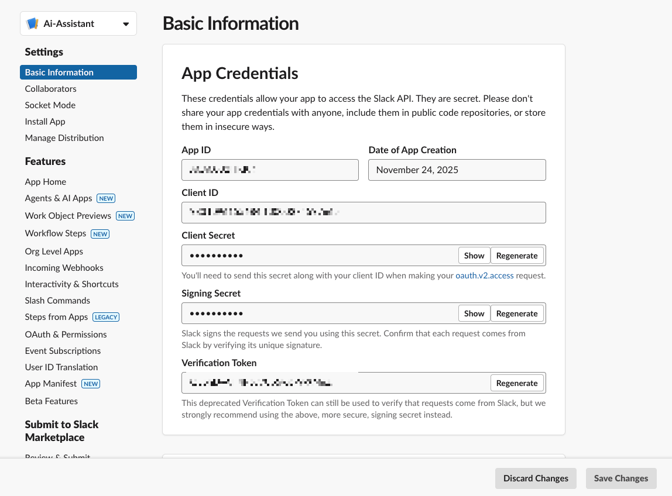
Task: Click the Date of App Creation field
Action: tap(457, 170)
